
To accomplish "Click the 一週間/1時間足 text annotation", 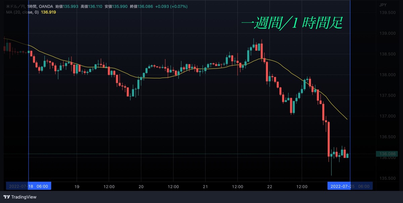I will [292, 23].
